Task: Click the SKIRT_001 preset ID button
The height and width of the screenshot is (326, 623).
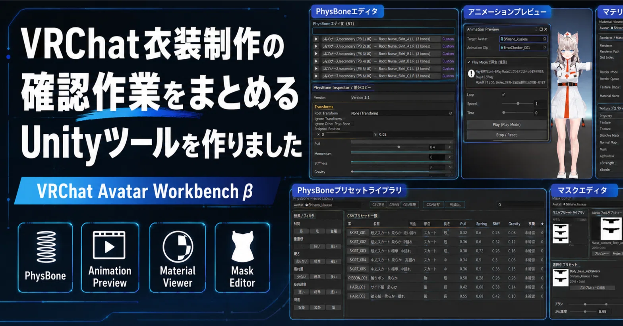Action: tap(358, 233)
